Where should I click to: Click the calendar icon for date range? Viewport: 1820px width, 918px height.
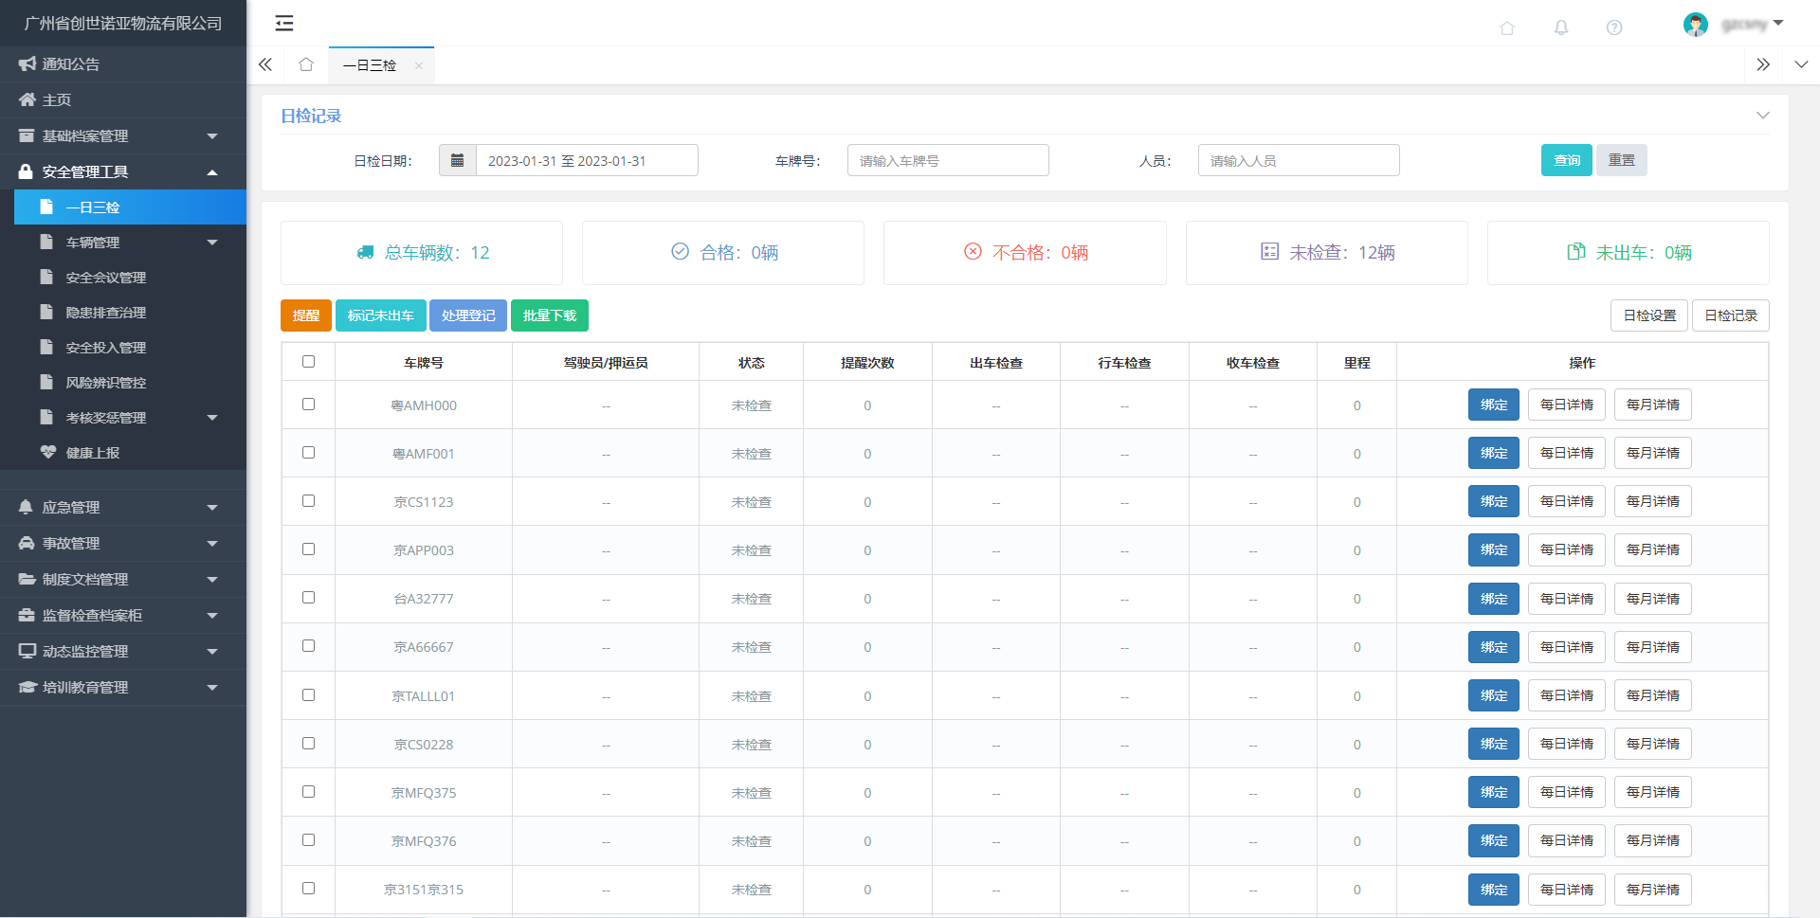click(x=457, y=160)
